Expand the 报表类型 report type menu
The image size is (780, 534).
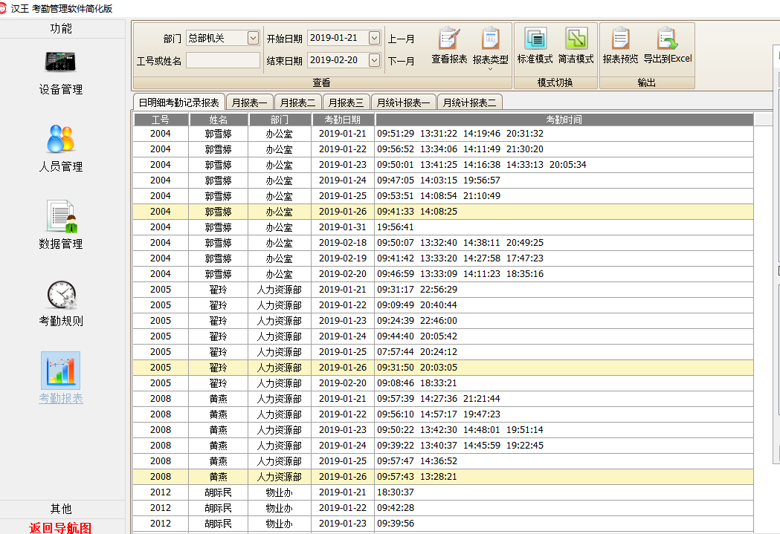(x=490, y=49)
